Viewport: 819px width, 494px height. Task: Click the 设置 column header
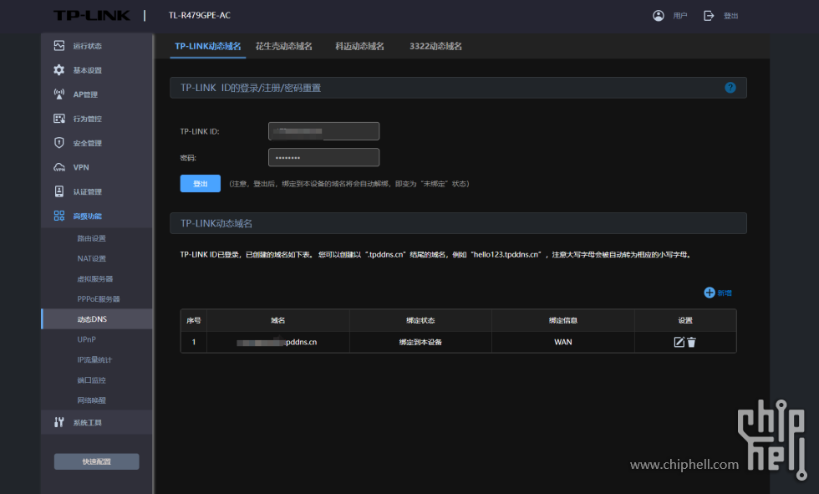(685, 321)
